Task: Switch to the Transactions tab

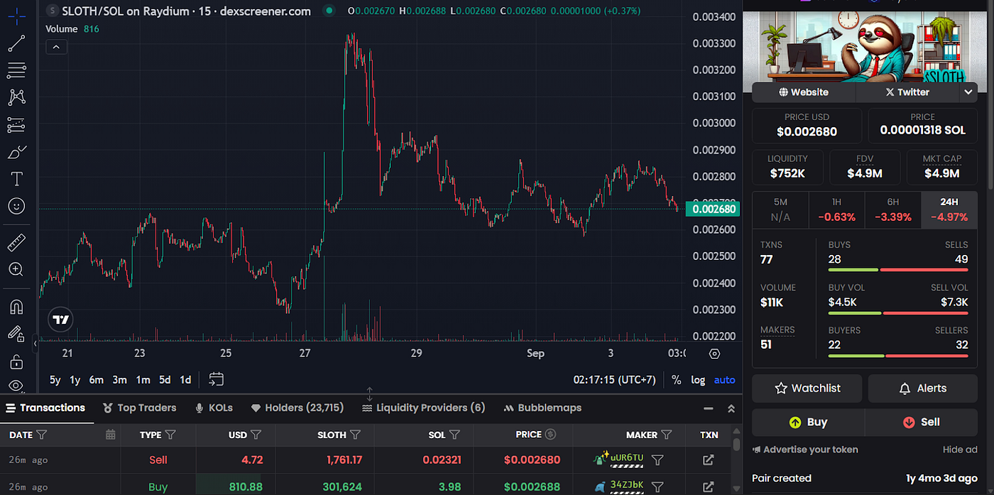Action: pyautogui.click(x=45, y=408)
